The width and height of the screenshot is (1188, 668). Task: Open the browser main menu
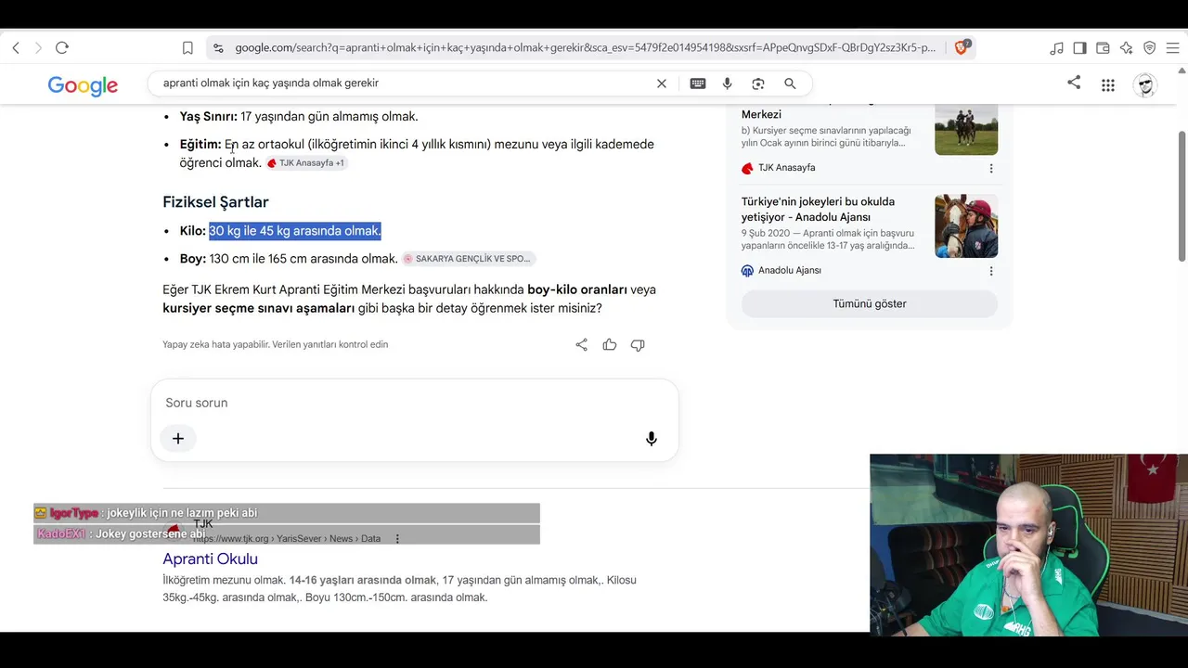click(x=1172, y=47)
